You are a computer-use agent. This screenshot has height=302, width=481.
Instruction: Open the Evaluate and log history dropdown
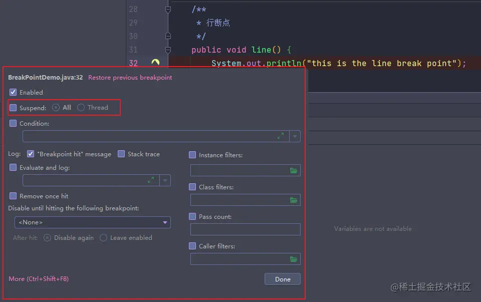165,180
